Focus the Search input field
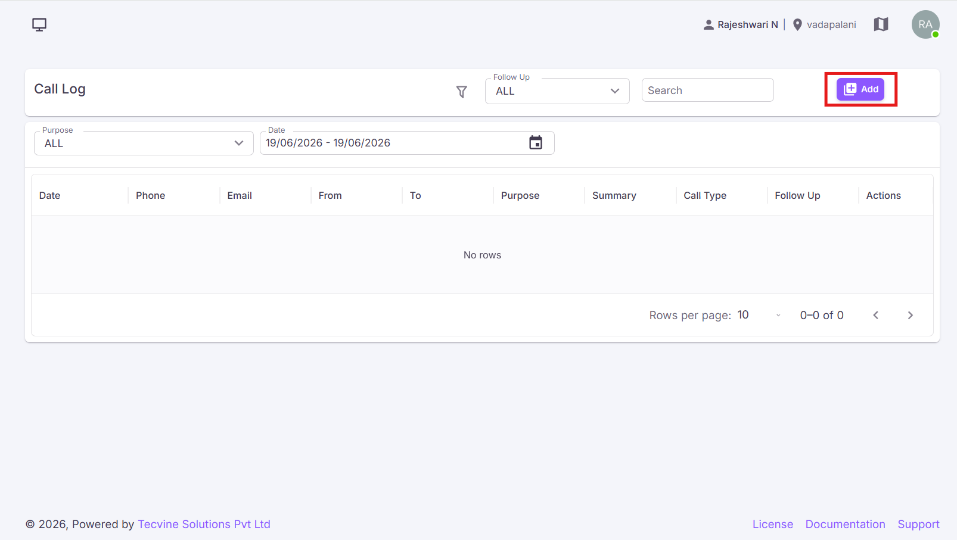The image size is (957, 540). coord(707,90)
